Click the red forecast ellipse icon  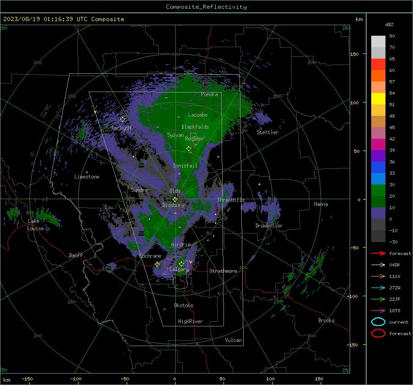378,333
